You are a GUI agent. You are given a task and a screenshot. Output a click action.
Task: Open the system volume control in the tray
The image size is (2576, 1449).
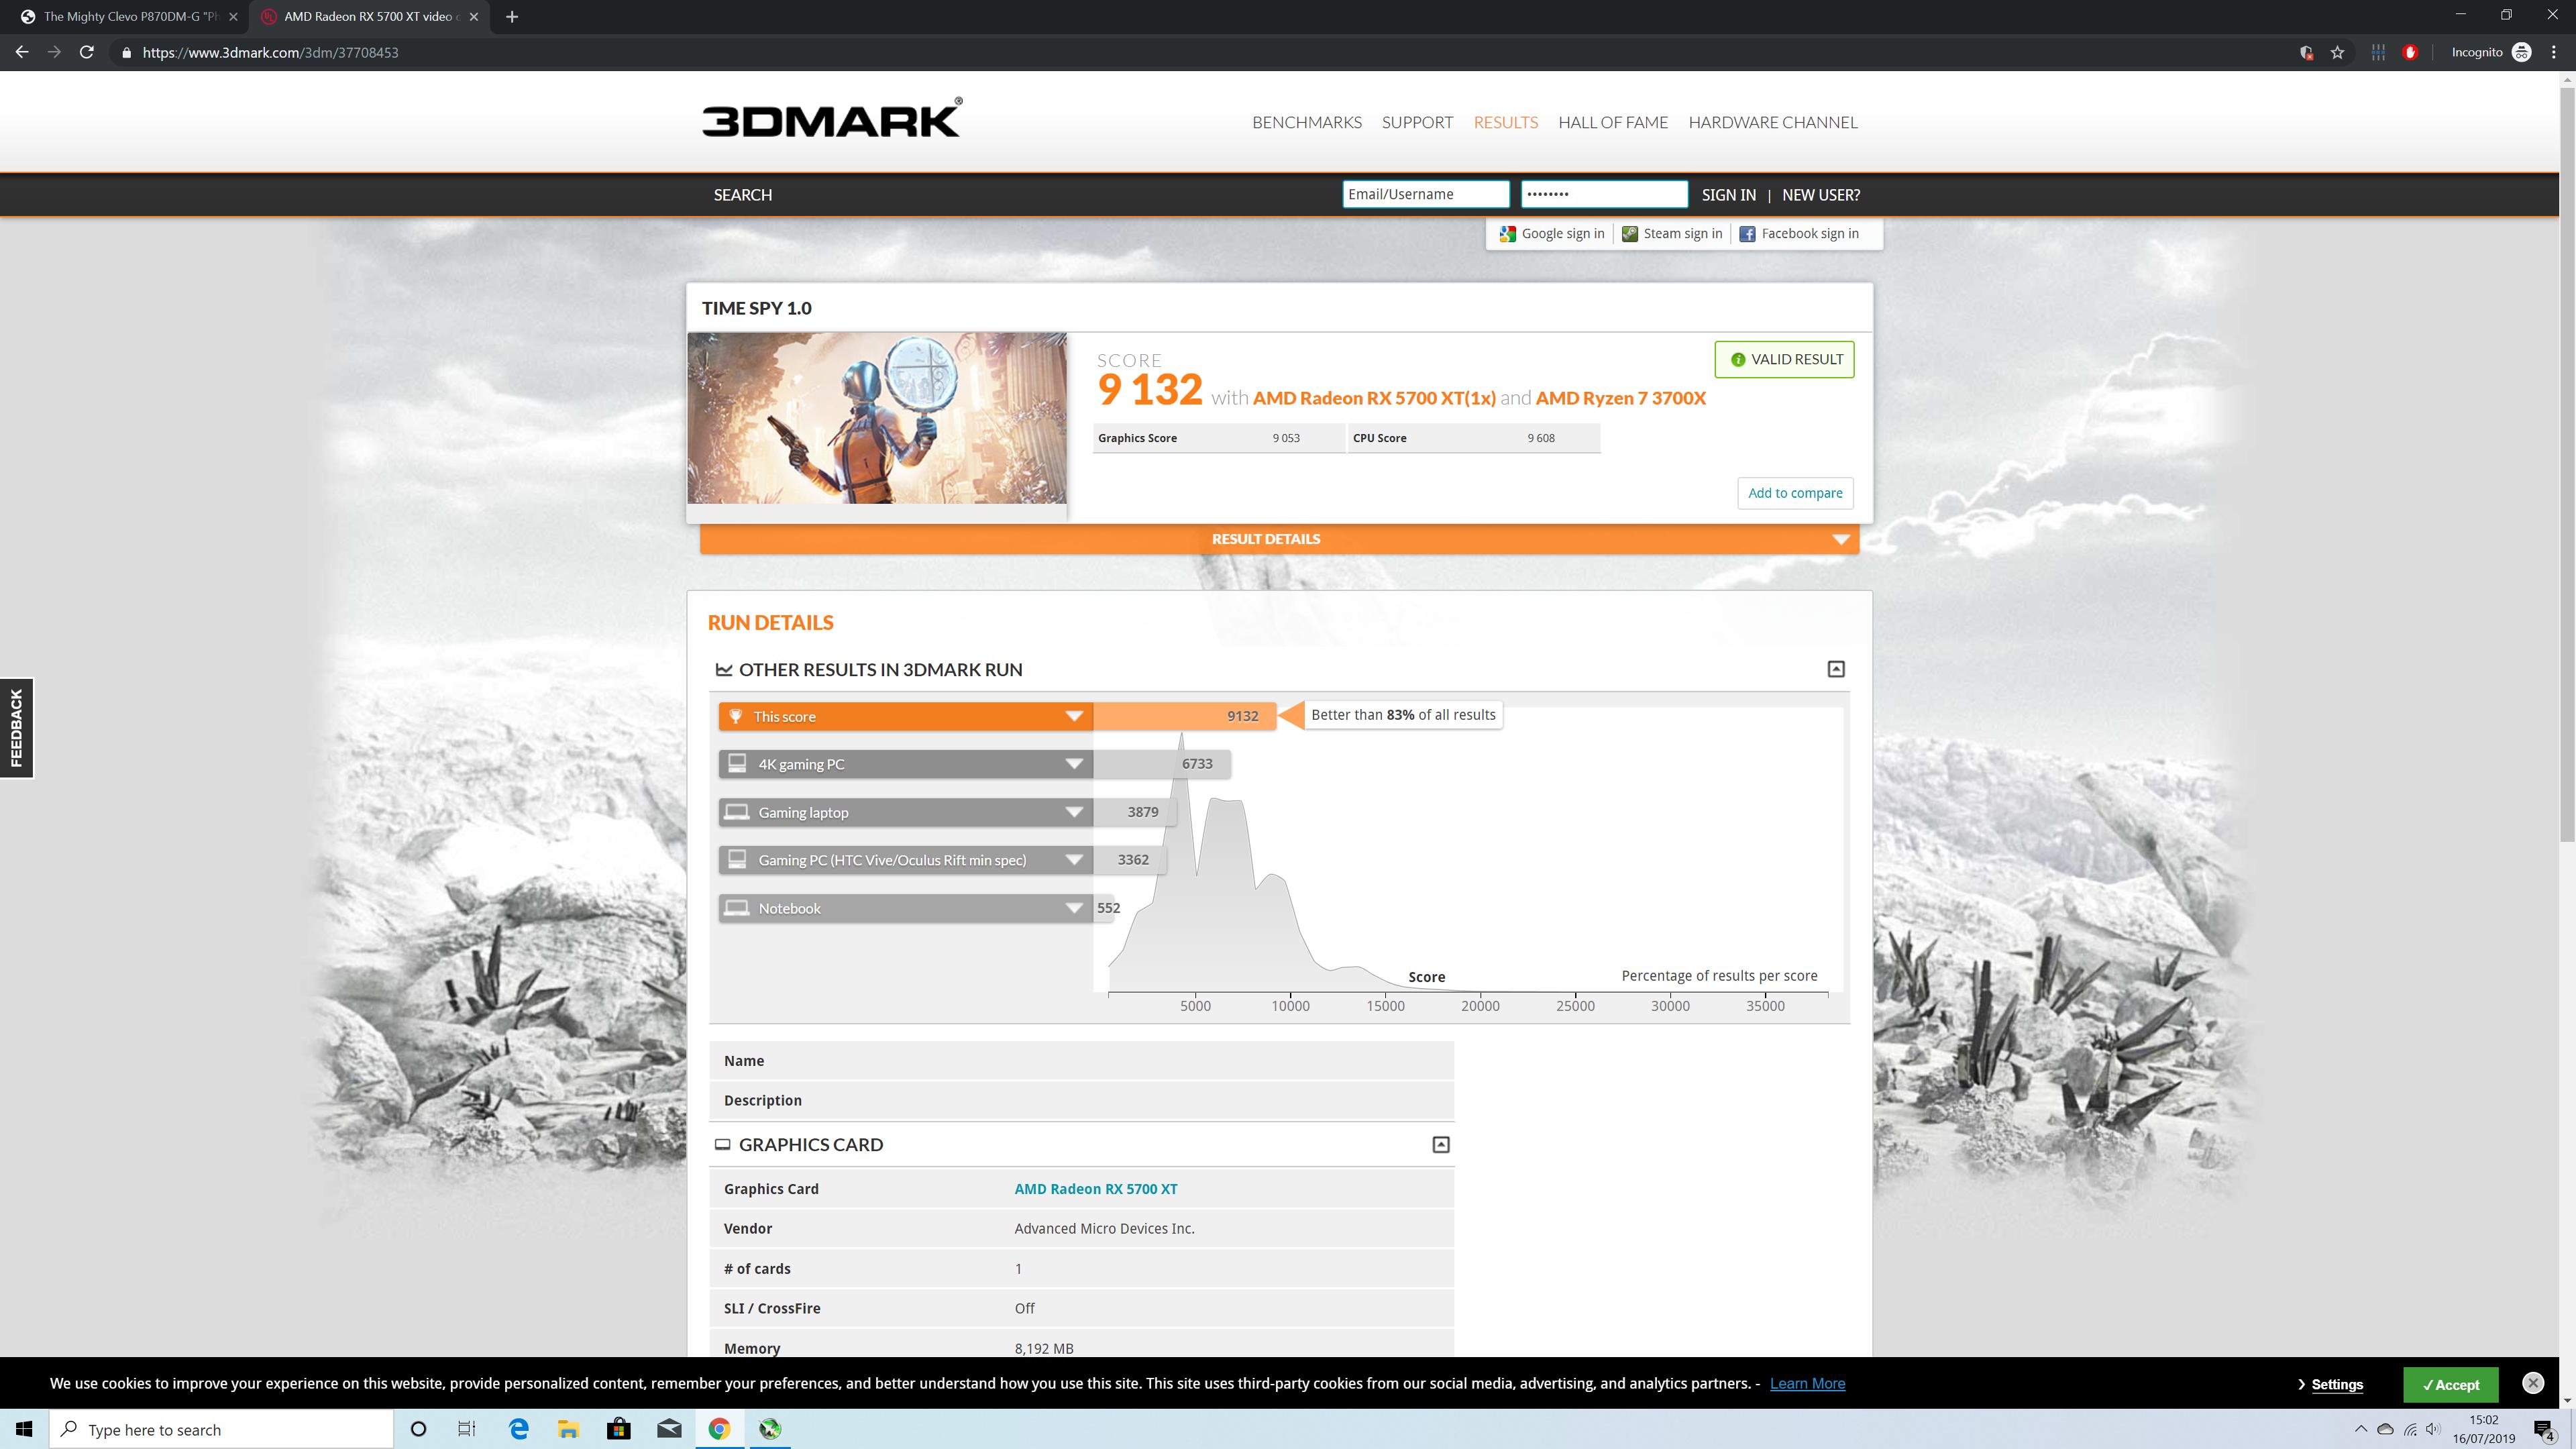tap(2434, 1429)
